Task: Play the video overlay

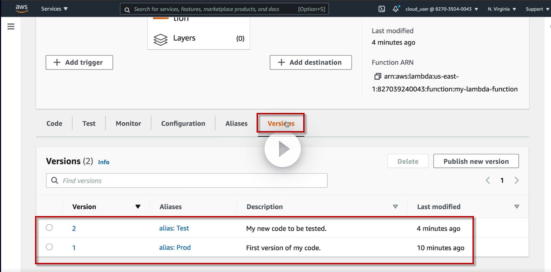Action: (283, 149)
